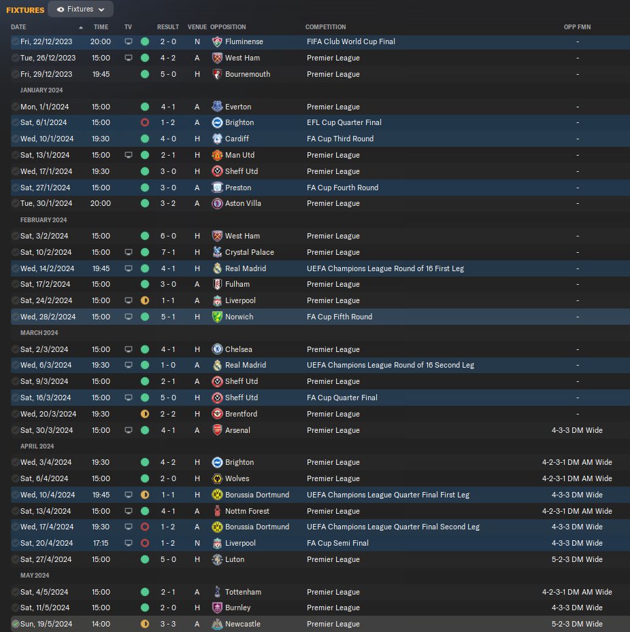Open FIFA Club World Cup Final competition
This screenshot has width=630, height=632.
(350, 41)
